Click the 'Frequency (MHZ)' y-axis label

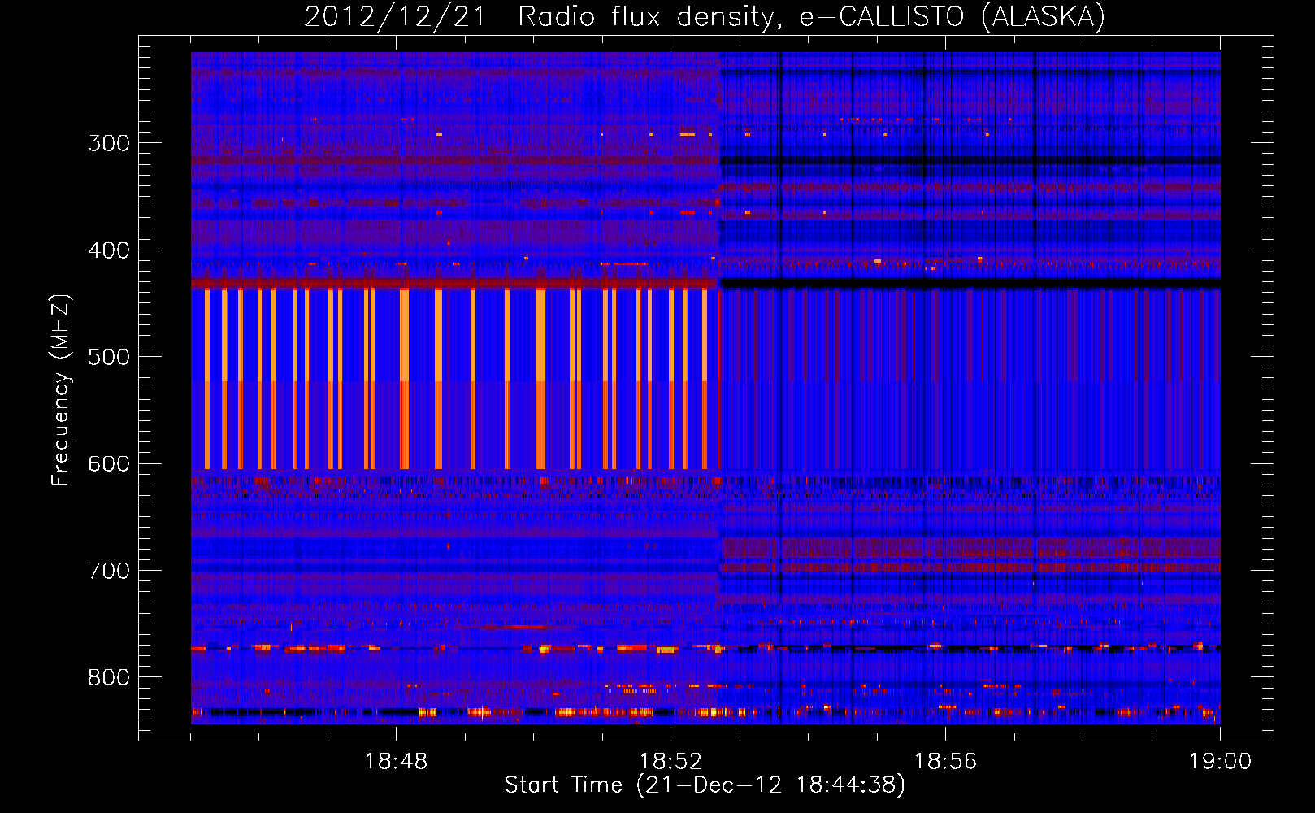click(61, 389)
